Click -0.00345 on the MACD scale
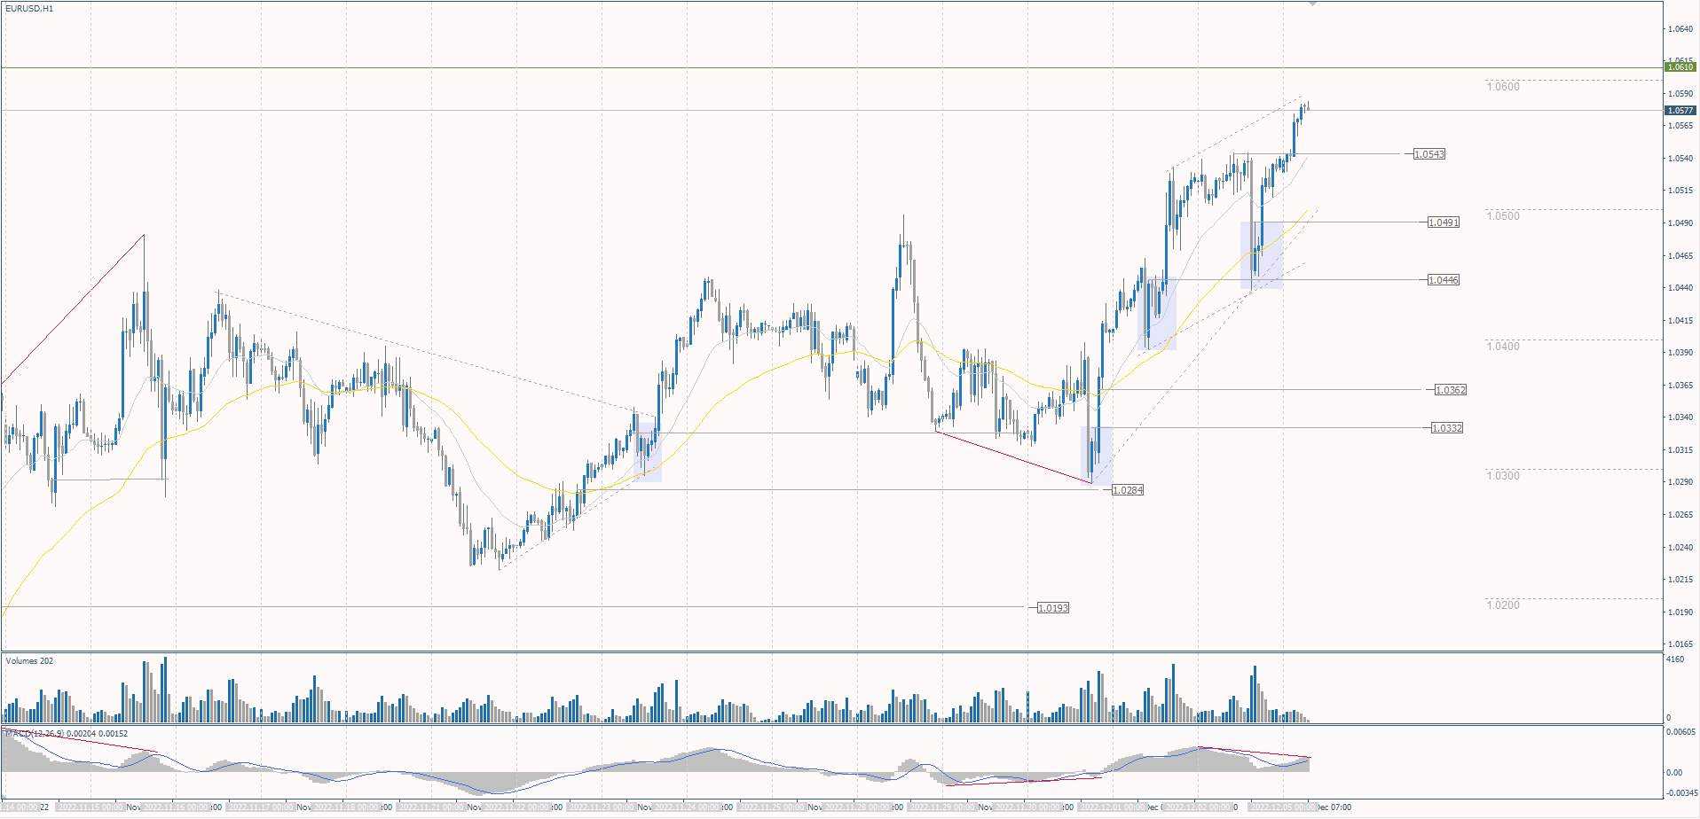This screenshot has width=1700, height=819. [x=1681, y=793]
